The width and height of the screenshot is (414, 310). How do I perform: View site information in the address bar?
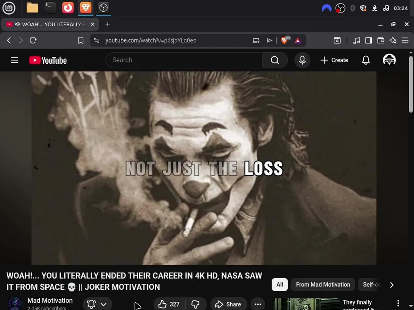[97, 40]
